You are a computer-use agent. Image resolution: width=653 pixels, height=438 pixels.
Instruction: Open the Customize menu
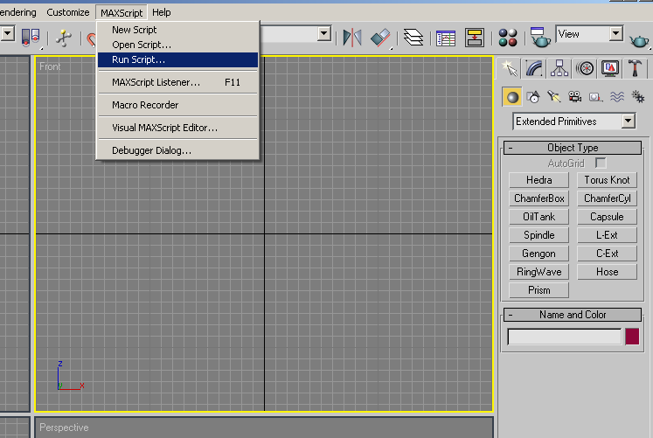tap(68, 12)
